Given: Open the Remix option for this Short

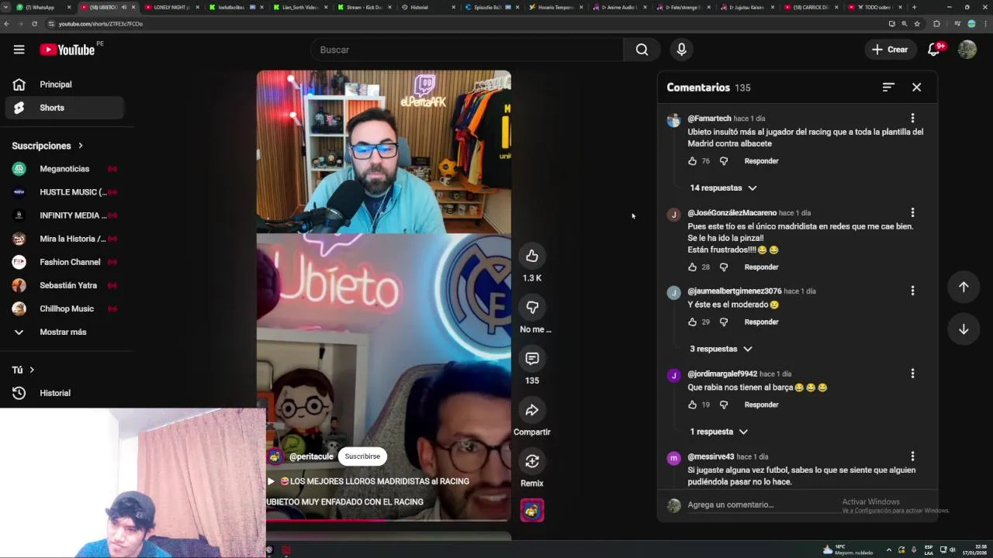Looking at the screenshot, I should (532, 461).
